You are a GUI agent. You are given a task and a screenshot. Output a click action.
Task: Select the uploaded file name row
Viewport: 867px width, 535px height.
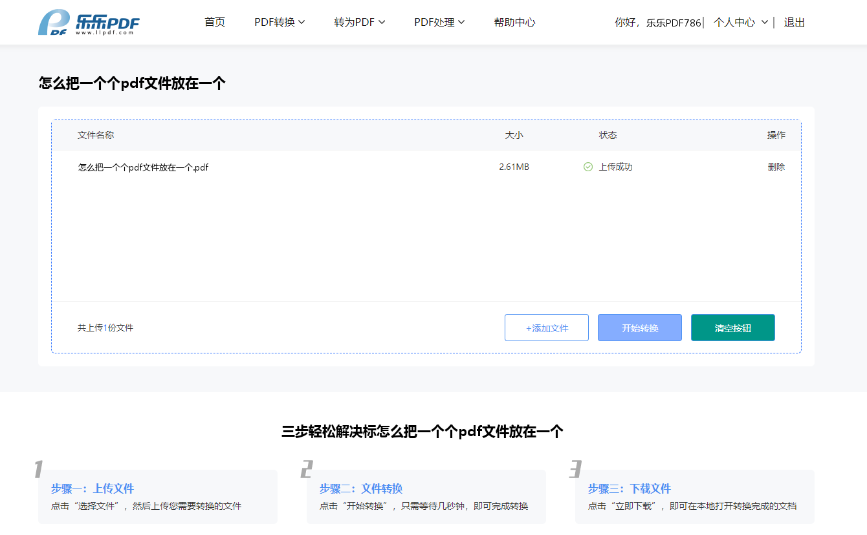point(426,167)
